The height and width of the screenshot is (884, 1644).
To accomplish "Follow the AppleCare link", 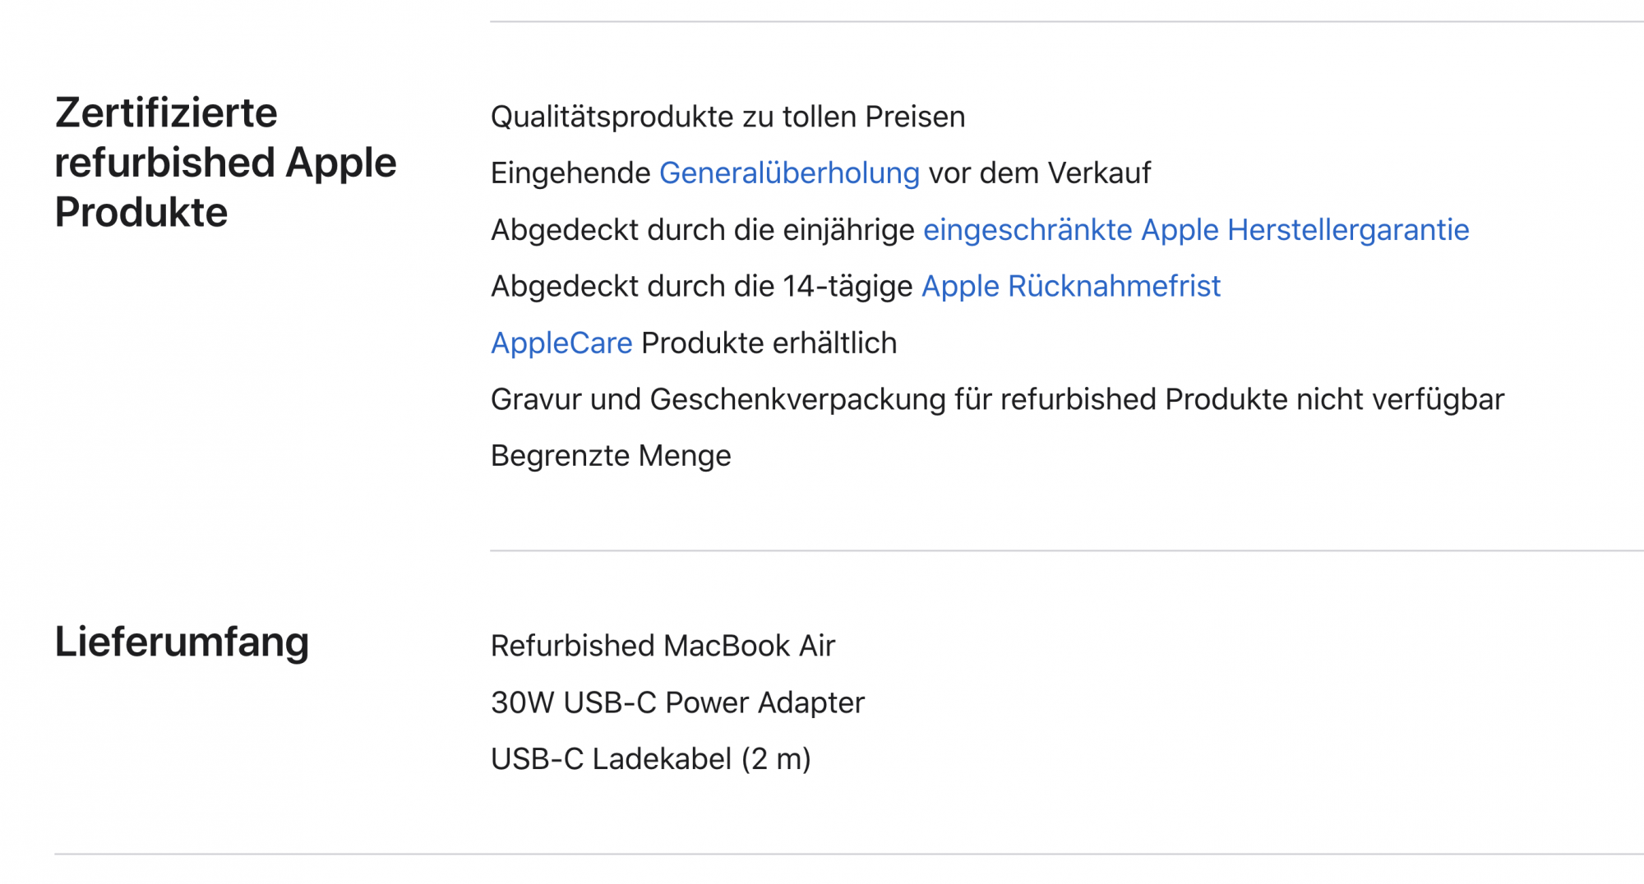I will click(561, 343).
